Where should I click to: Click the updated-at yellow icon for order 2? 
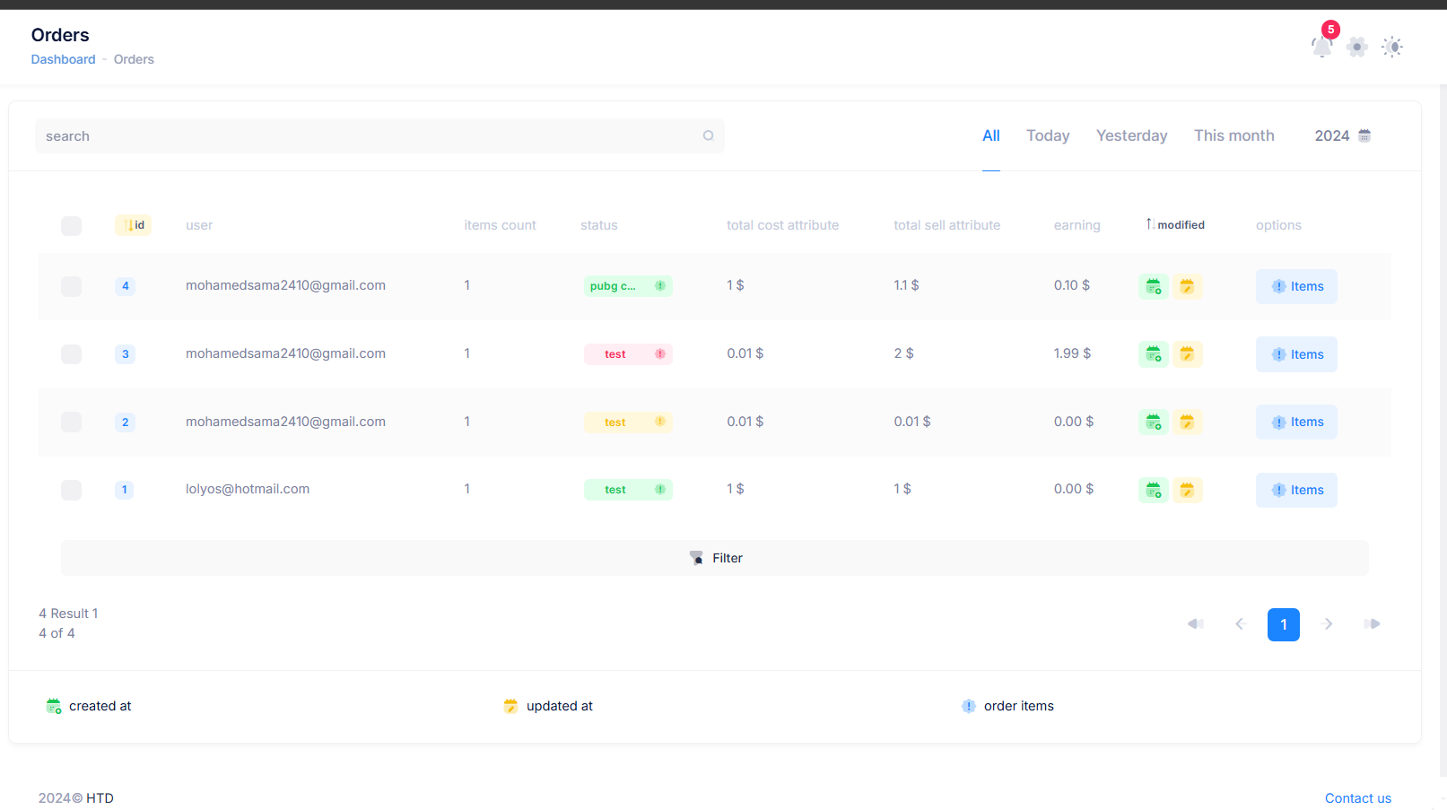click(1187, 422)
